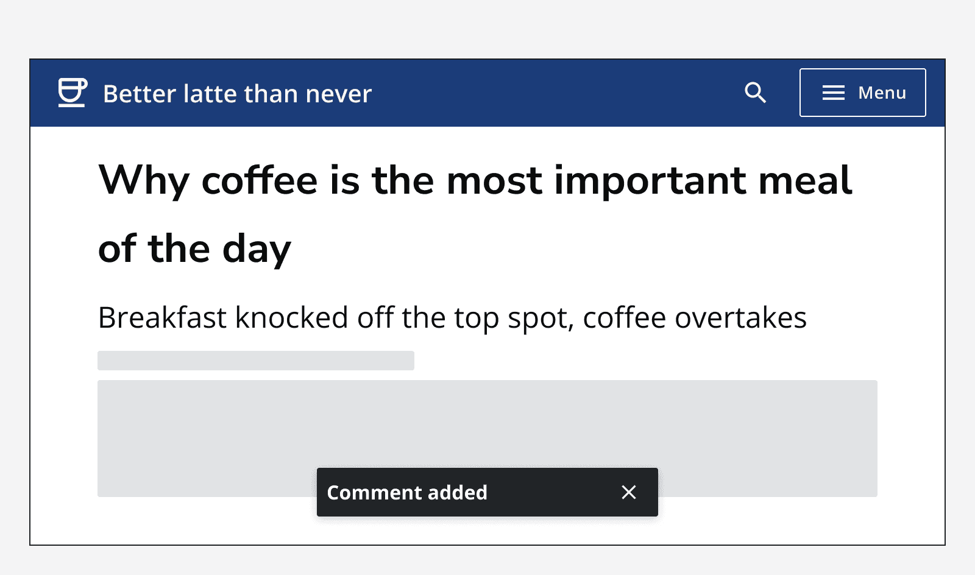Click the 'Comment added' toast message
Viewport: 975px width, 575px height.
pyautogui.click(x=407, y=492)
